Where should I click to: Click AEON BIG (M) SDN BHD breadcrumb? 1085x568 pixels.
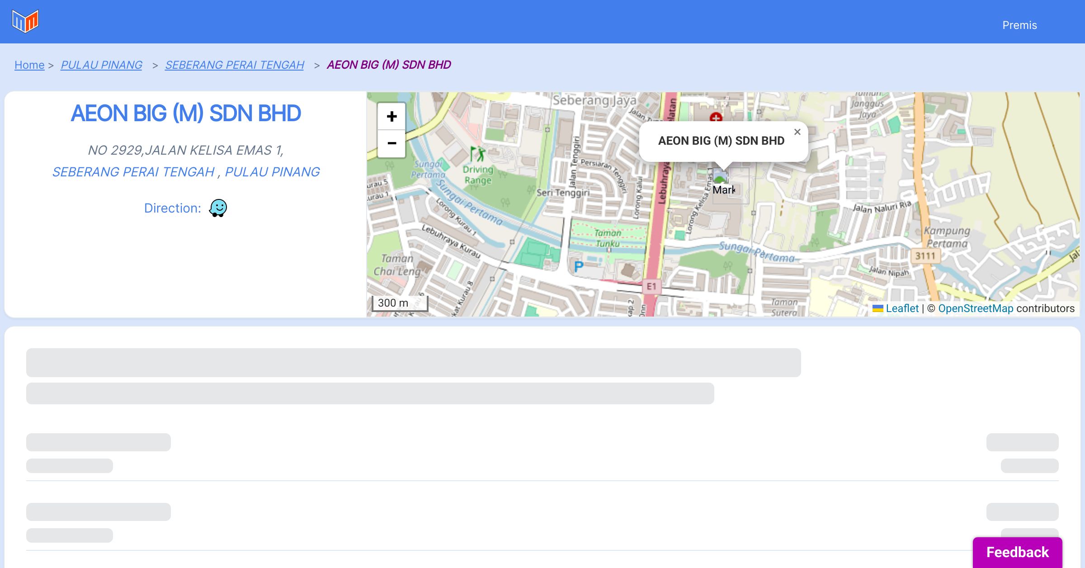389,65
